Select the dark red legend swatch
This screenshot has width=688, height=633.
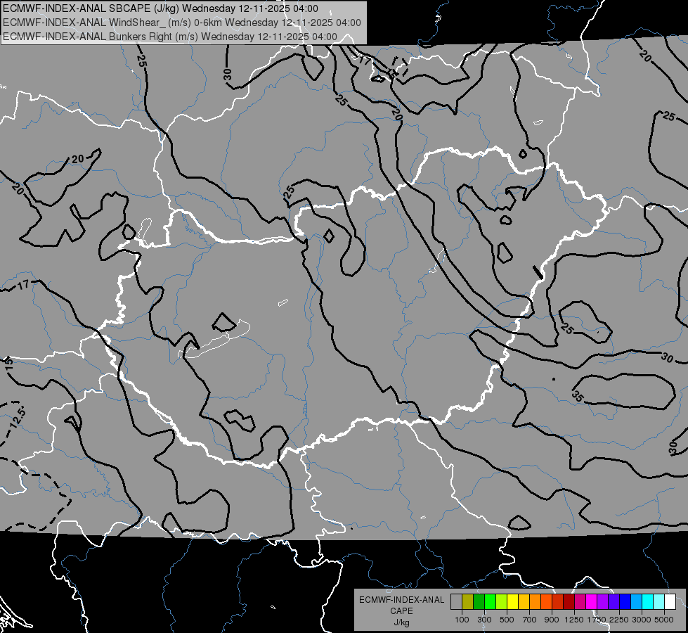tap(569, 602)
